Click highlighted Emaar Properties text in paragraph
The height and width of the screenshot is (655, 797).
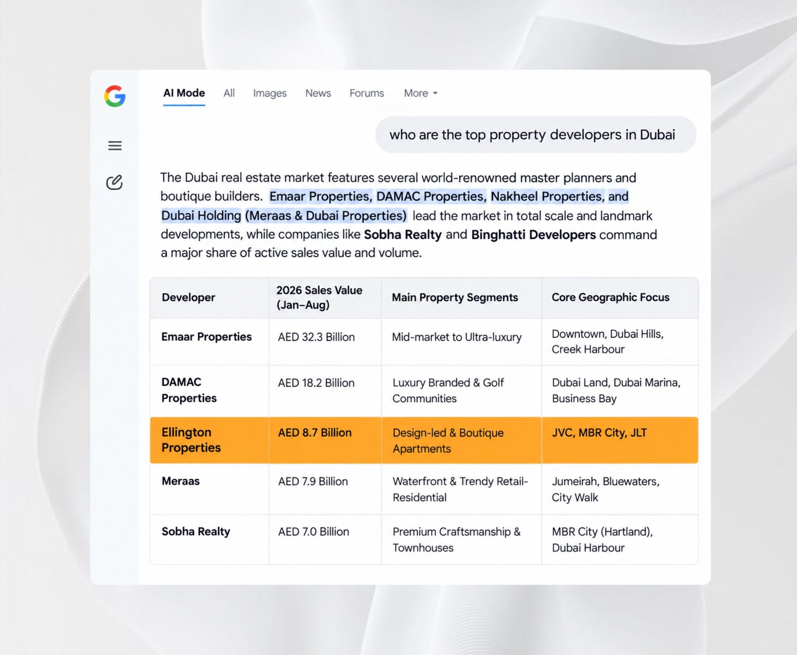[x=321, y=197]
